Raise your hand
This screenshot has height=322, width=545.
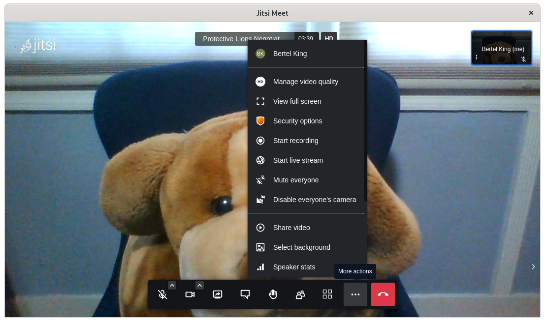pyautogui.click(x=273, y=294)
